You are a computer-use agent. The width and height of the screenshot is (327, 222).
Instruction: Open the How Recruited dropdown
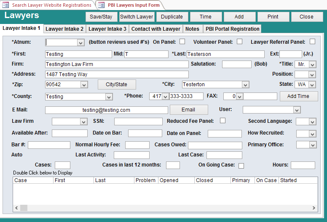(x=312, y=134)
